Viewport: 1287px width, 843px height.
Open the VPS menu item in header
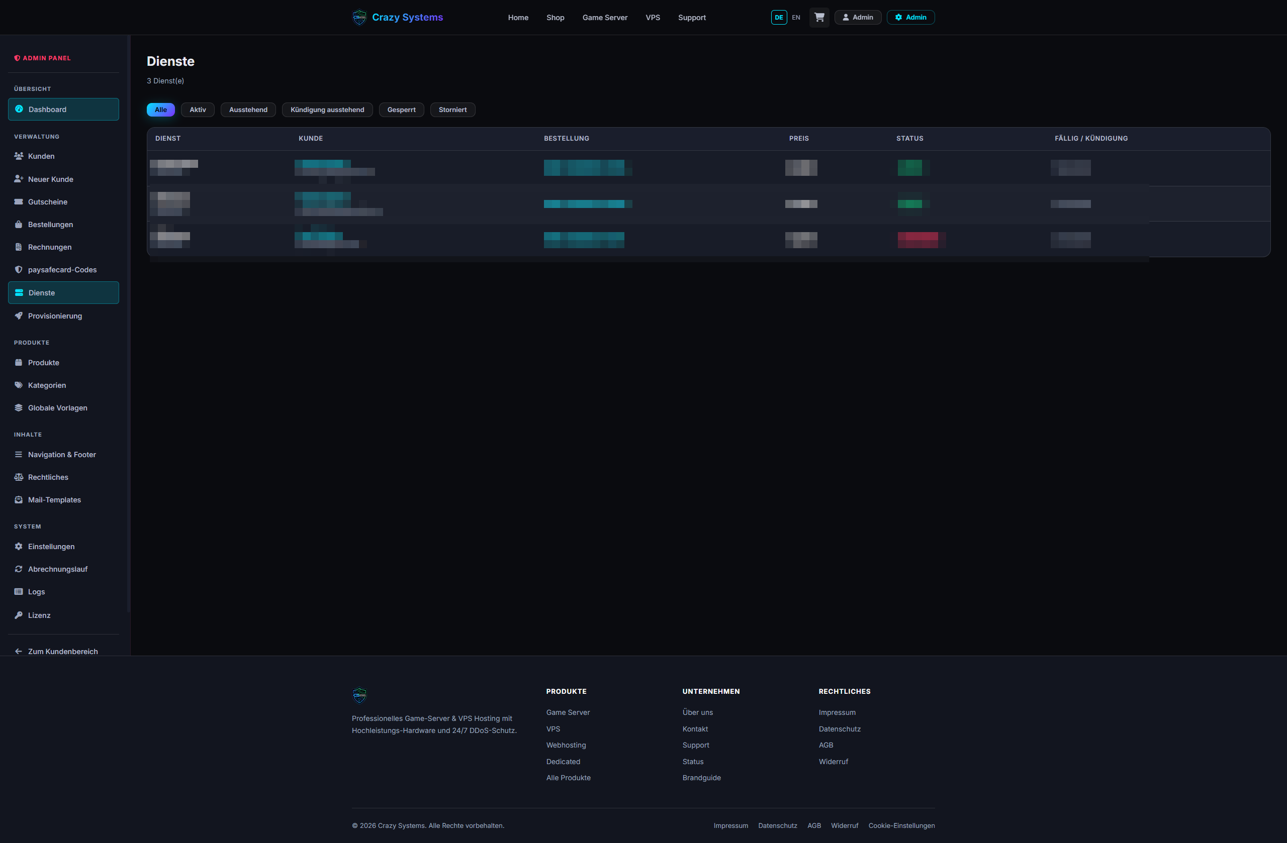point(653,17)
